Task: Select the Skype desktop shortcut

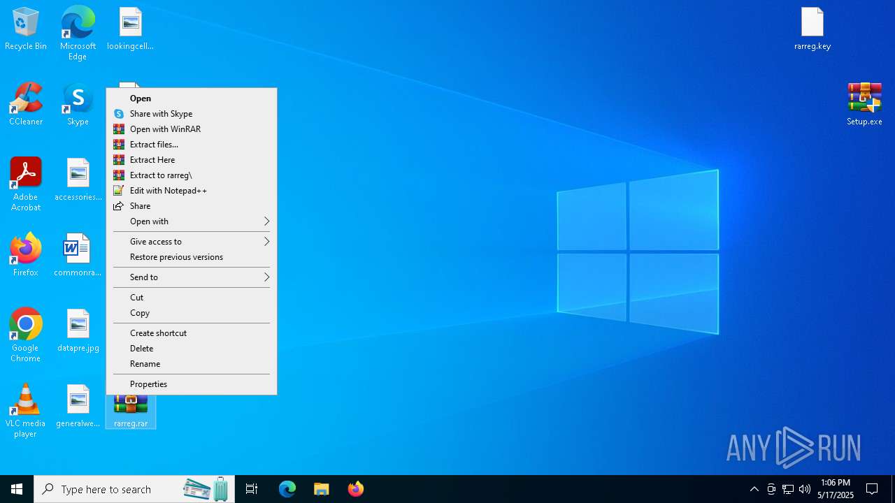Action: (78, 105)
